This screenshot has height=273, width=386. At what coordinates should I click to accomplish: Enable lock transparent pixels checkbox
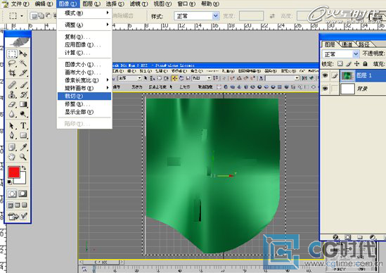(x=340, y=64)
